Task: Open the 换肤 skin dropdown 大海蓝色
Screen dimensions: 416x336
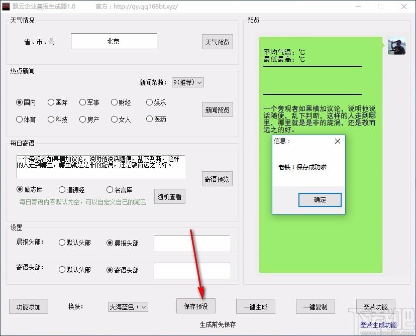Action: click(x=128, y=307)
